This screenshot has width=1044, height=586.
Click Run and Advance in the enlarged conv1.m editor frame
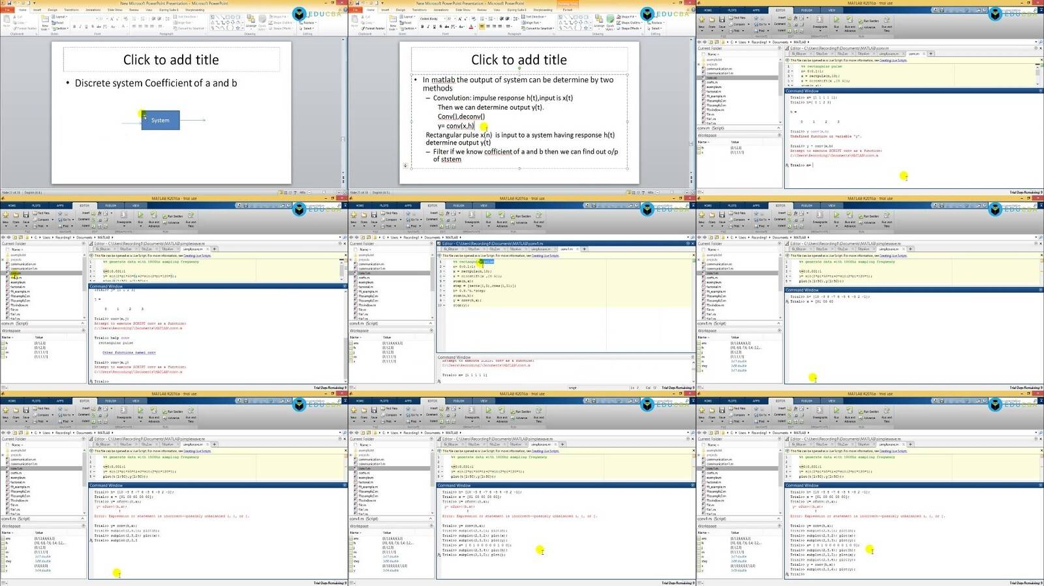tap(502, 218)
